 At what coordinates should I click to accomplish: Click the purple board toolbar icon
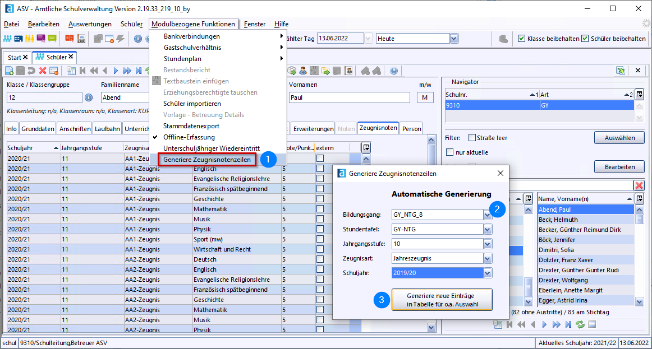tap(41, 39)
